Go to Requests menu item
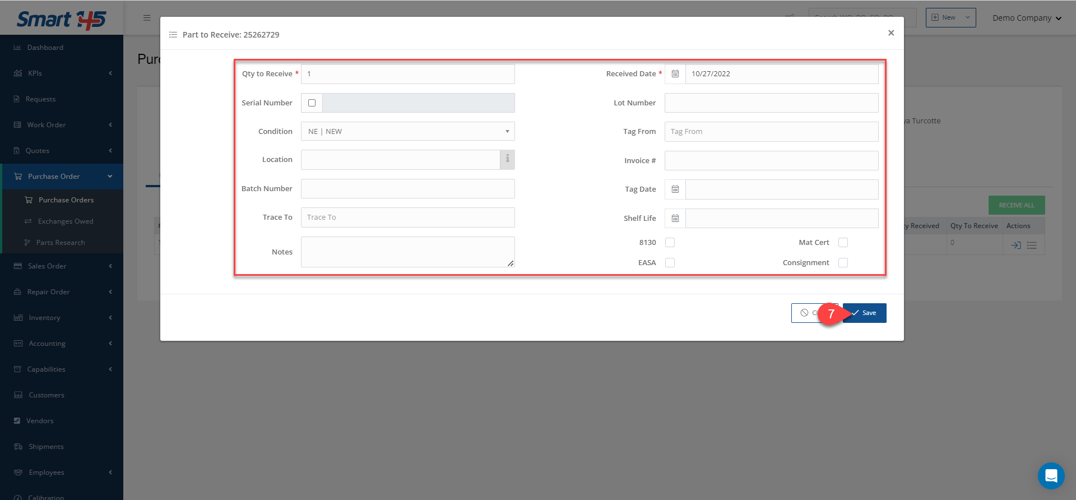 pyautogui.click(x=62, y=99)
